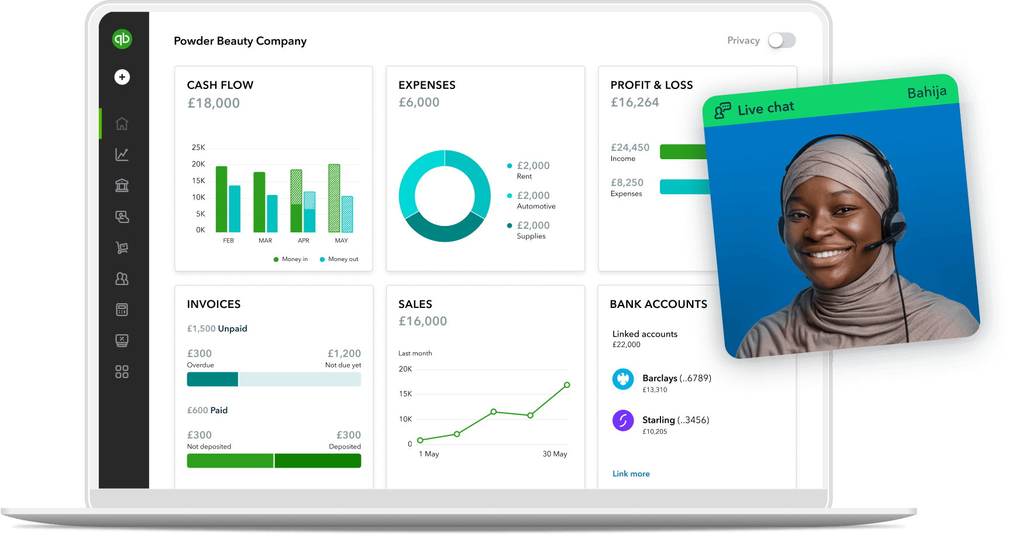Click the Not due yet bar segment

click(x=300, y=379)
